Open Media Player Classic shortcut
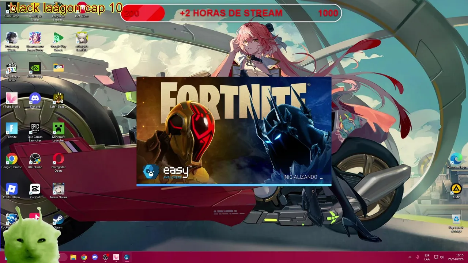This screenshot has height=263, width=468. 12,72
